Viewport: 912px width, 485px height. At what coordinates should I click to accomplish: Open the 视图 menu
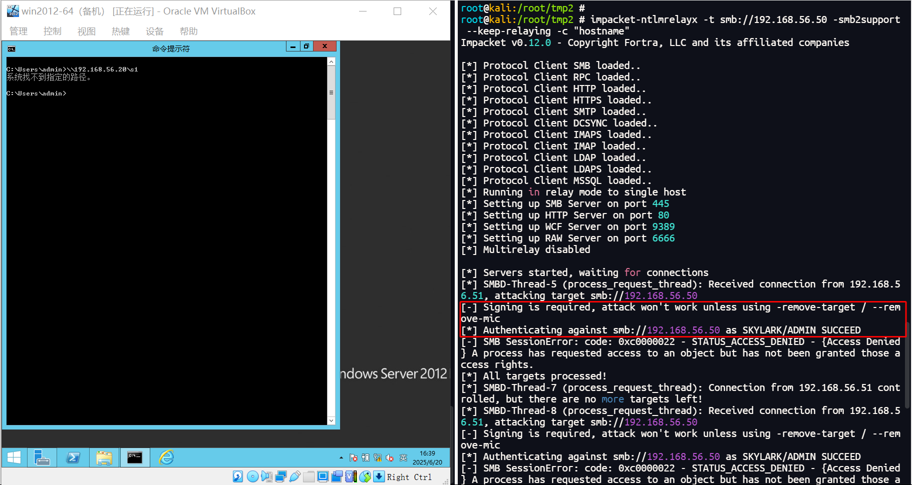coord(87,31)
